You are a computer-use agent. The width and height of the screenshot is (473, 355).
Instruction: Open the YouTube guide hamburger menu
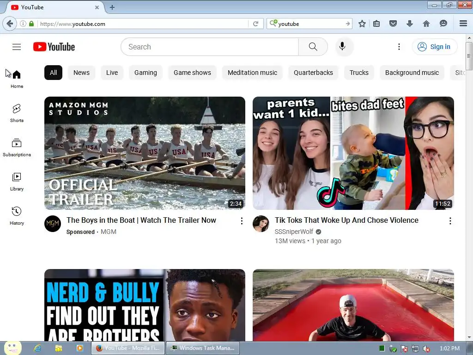pos(17,47)
